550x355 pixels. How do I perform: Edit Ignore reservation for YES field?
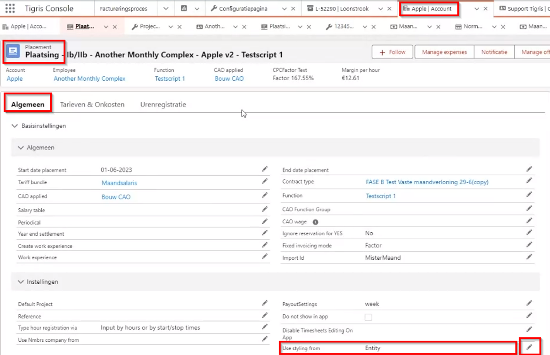[x=529, y=232]
